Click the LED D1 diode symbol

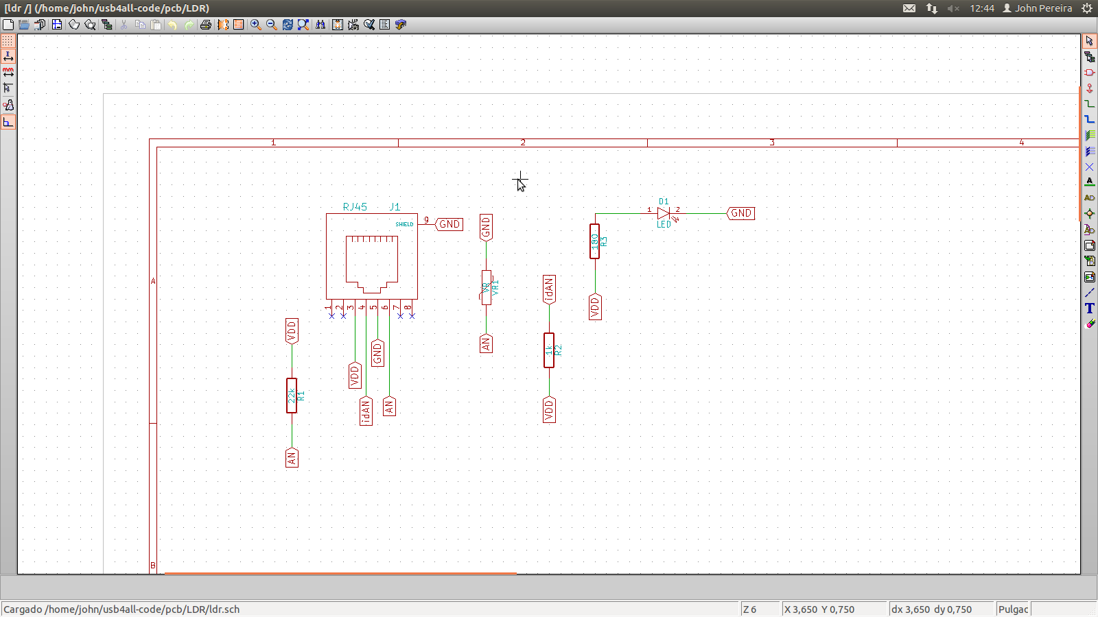pyautogui.click(x=664, y=213)
